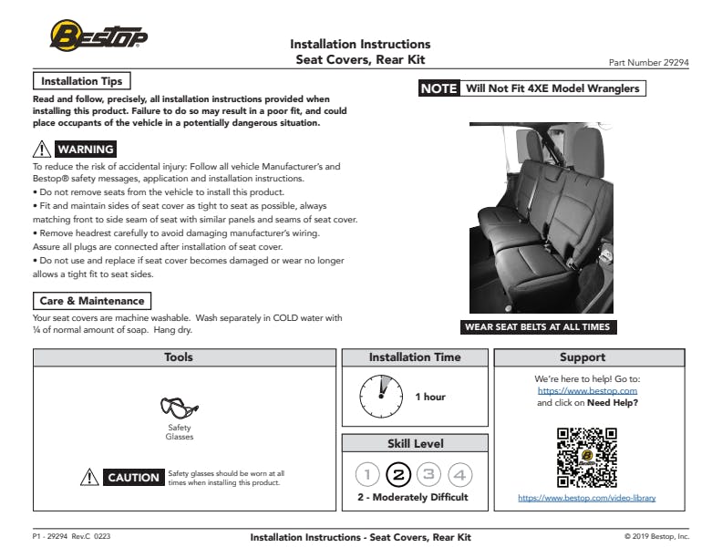The width and height of the screenshot is (722, 558).
Task: Click the warning triangle icon beside WARNING
Action: [42, 150]
